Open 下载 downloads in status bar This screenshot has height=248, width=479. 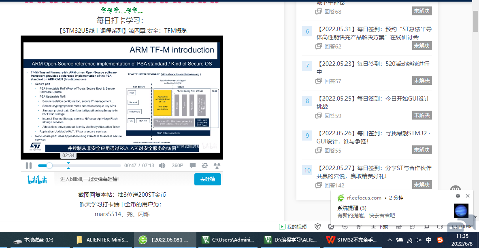379,227
